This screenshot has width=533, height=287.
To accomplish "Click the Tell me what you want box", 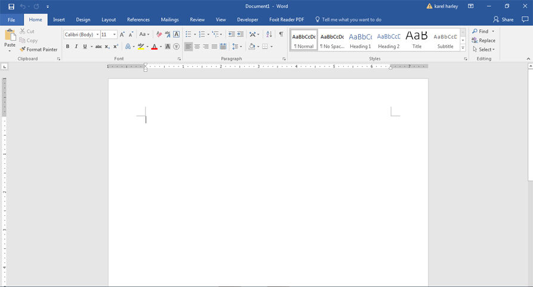I will point(349,20).
